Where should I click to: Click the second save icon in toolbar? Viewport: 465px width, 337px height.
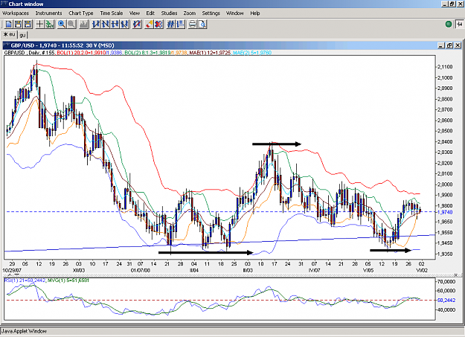point(28,24)
